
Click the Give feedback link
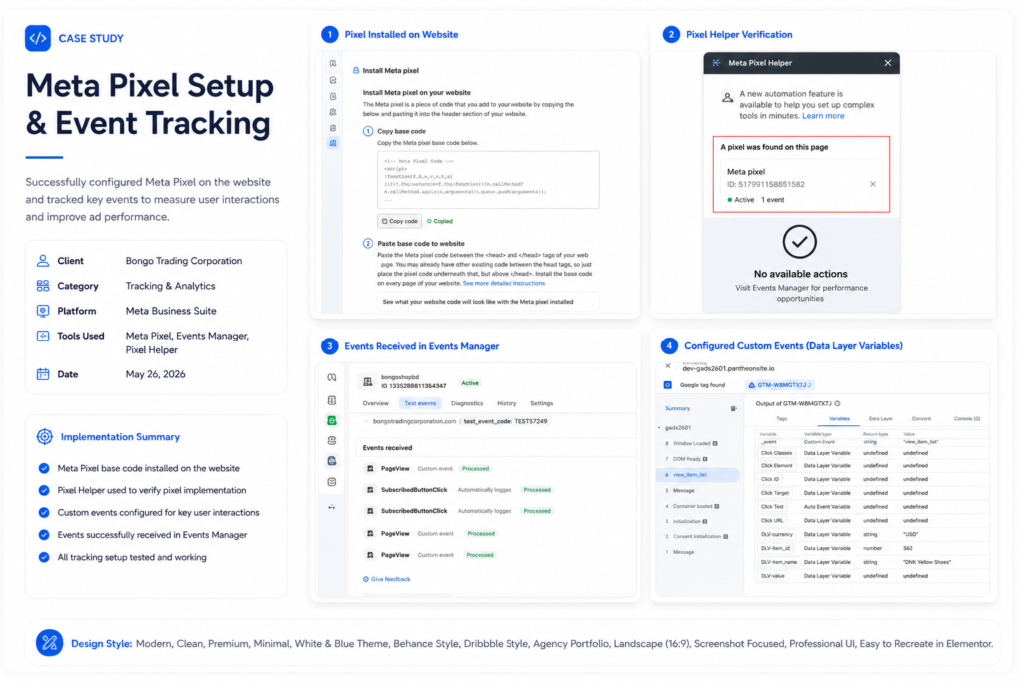[x=387, y=579]
